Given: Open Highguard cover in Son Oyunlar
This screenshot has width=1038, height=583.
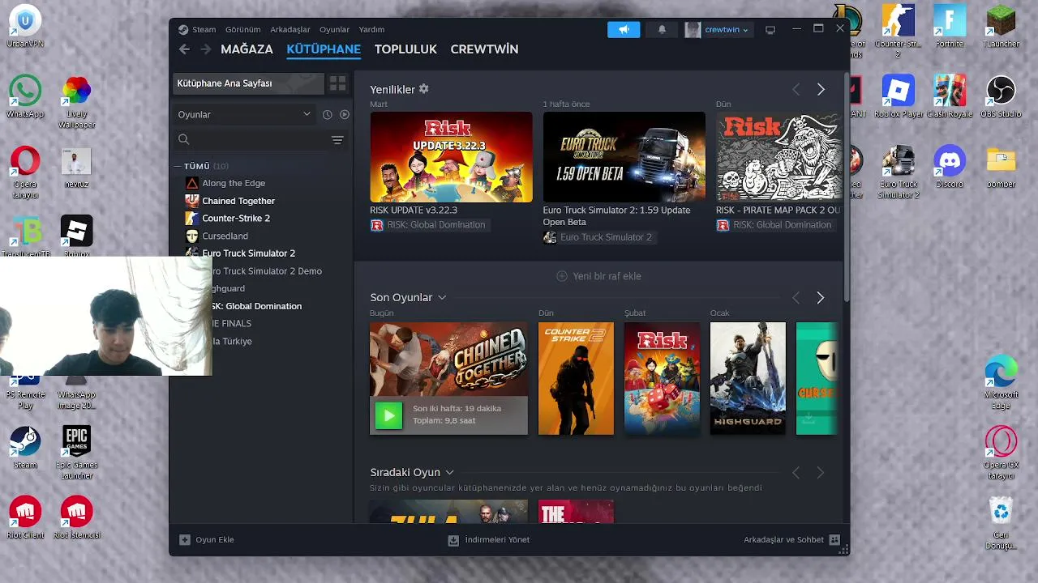Looking at the screenshot, I should pyautogui.click(x=748, y=378).
